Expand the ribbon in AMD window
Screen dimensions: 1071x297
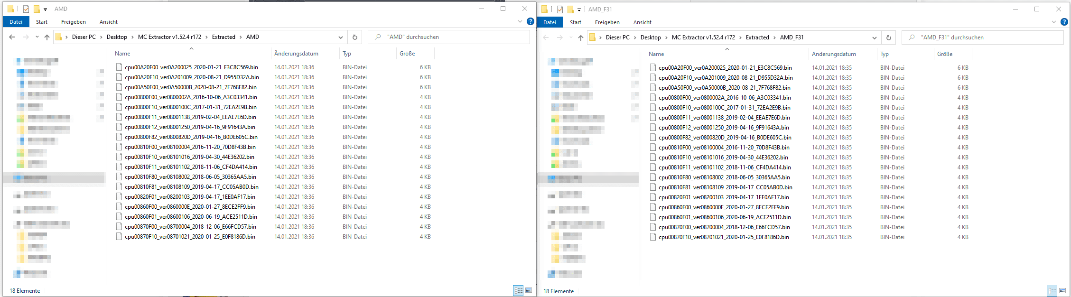click(x=520, y=22)
